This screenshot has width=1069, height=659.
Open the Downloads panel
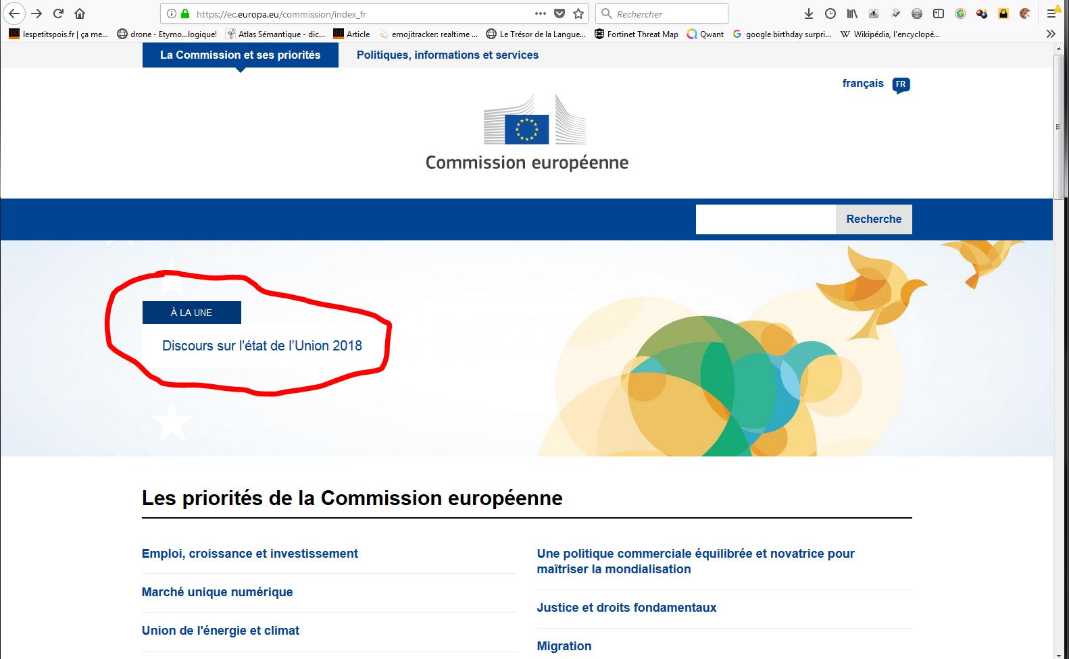809,14
